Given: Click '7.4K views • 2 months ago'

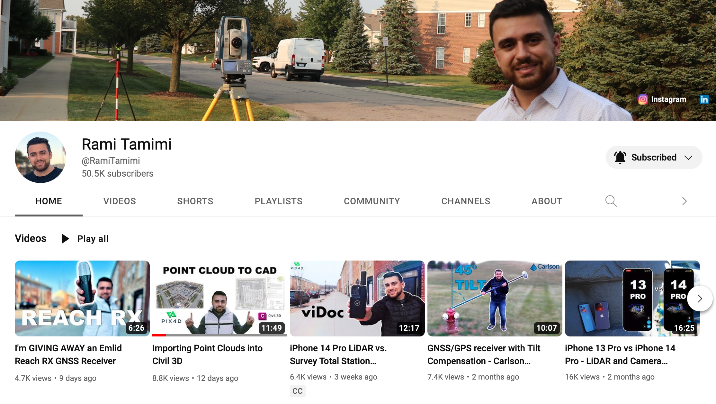Looking at the screenshot, I should tap(473, 377).
